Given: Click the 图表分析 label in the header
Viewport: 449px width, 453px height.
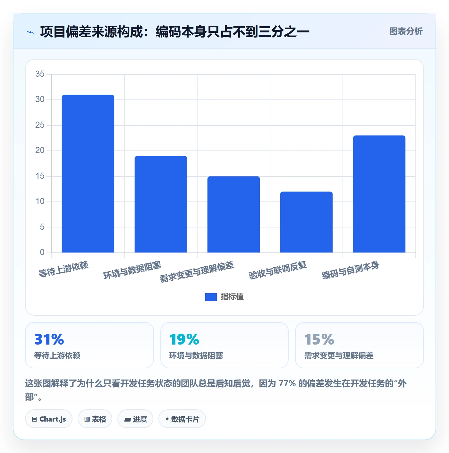Looking at the screenshot, I should [406, 31].
